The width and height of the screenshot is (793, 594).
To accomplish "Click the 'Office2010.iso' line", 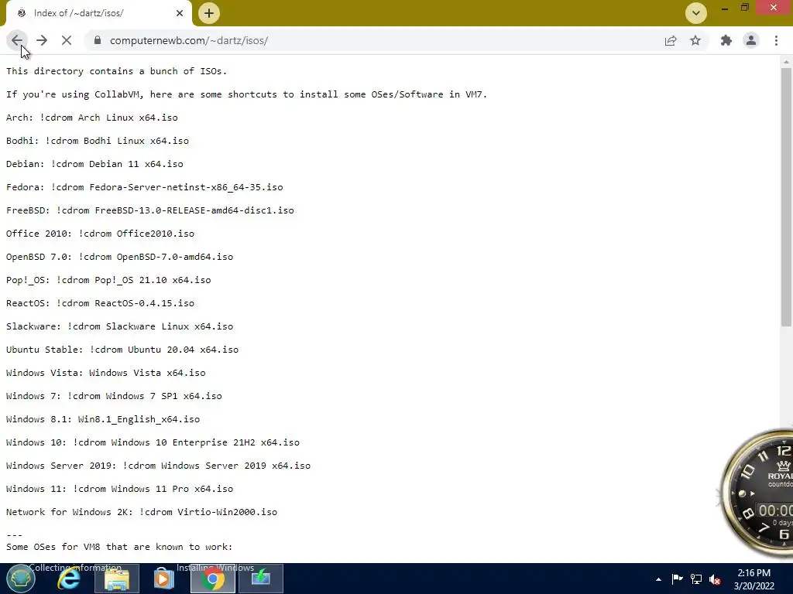I will tap(100, 234).
